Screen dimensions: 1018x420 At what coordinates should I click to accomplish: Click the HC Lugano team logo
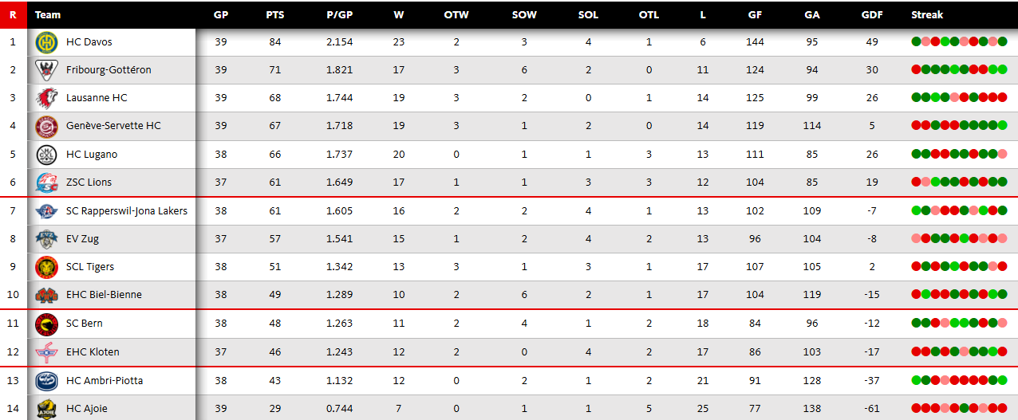46,155
